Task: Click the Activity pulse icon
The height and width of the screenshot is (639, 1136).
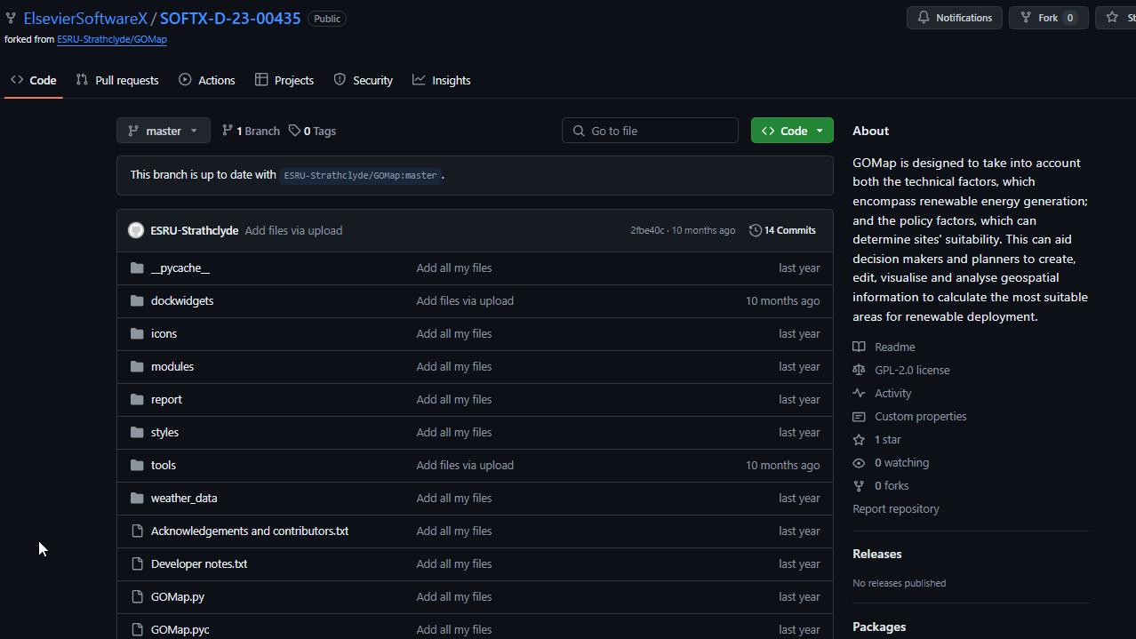Action: pos(859,393)
